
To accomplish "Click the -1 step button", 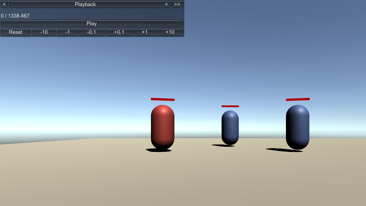I will click(x=67, y=32).
